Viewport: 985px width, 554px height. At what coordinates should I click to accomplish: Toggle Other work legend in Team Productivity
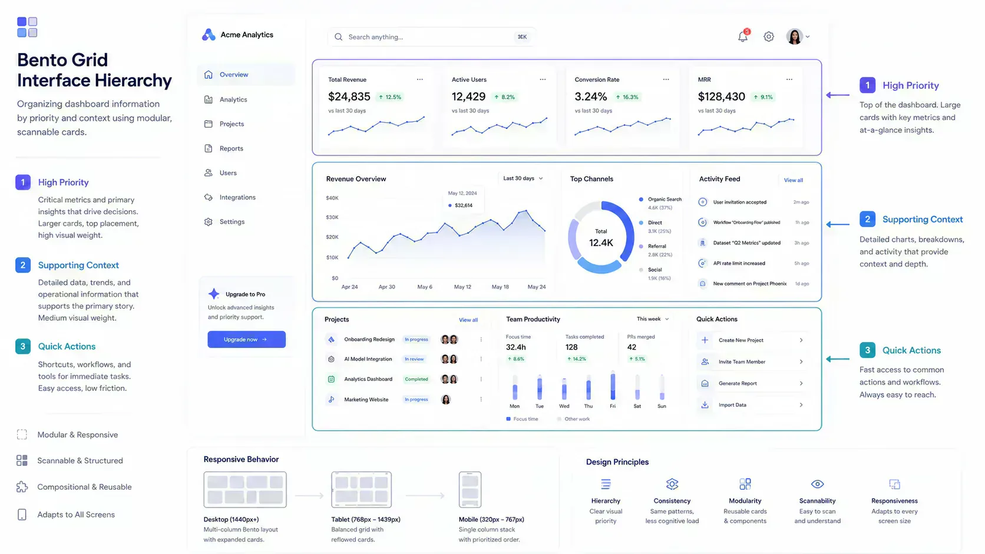point(573,419)
